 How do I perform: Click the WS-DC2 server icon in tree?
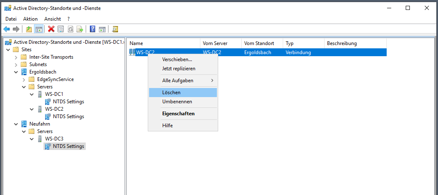[x=40, y=109]
